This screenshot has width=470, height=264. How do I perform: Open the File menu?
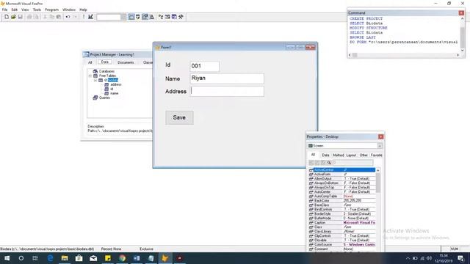click(5, 10)
